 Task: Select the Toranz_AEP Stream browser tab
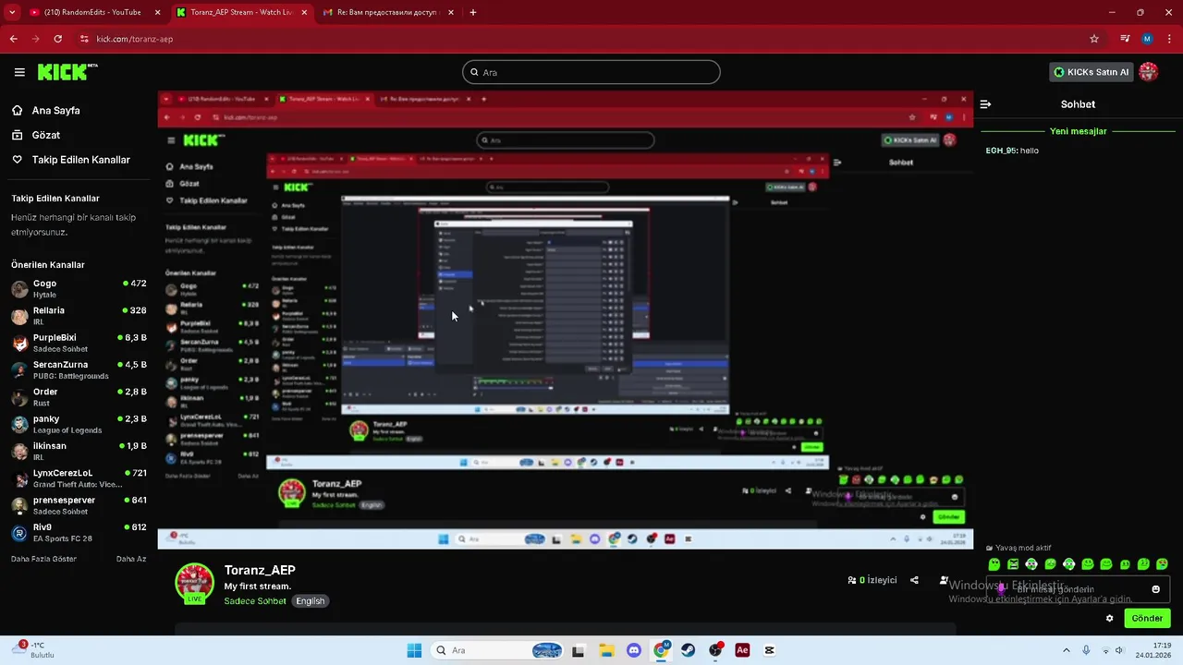click(240, 12)
